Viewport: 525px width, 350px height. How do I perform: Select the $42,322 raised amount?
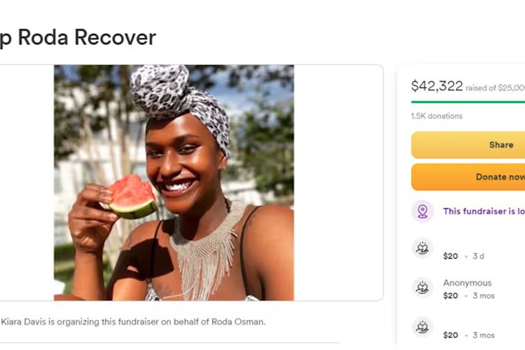437,86
